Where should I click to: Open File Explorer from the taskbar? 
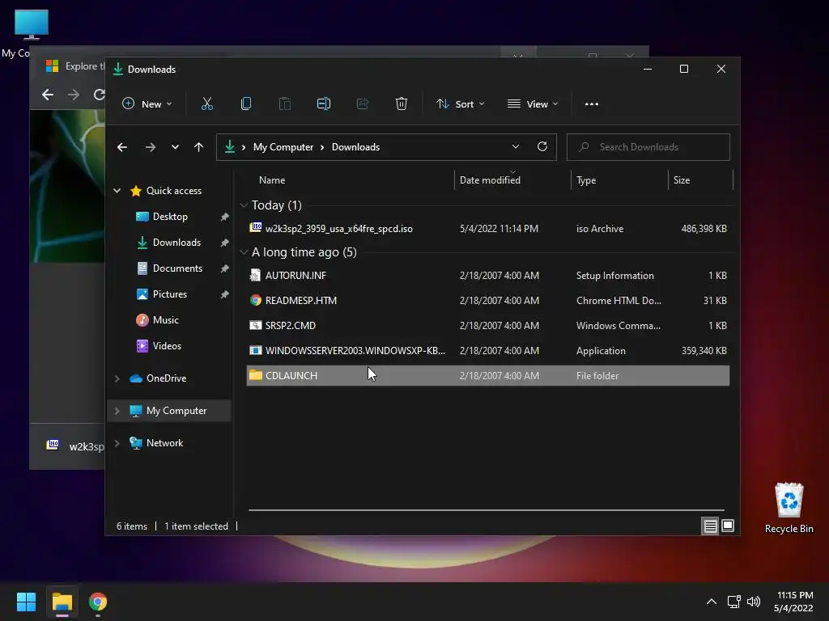(62, 602)
